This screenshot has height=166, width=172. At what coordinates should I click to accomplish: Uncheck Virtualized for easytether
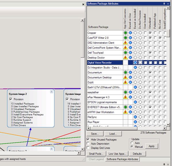(150, 92)
